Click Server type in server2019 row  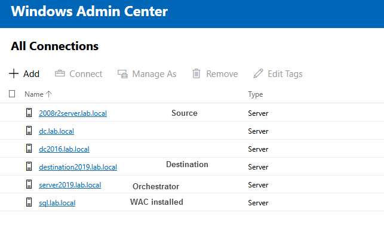pyautogui.click(x=258, y=185)
